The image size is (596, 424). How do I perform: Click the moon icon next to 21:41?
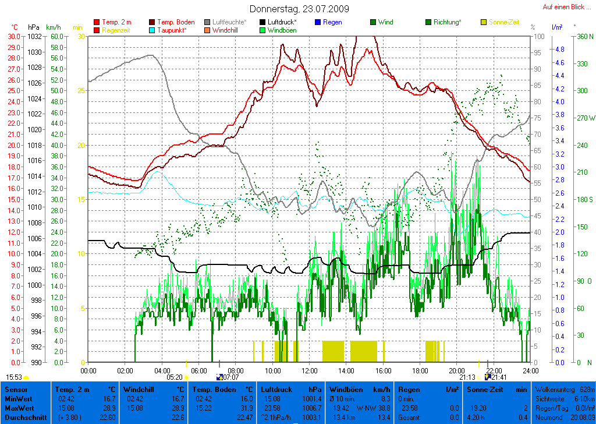[487, 377]
